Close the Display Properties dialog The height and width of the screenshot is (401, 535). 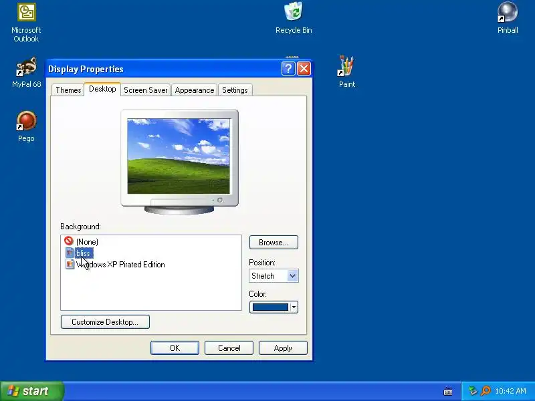click(304, 69)
